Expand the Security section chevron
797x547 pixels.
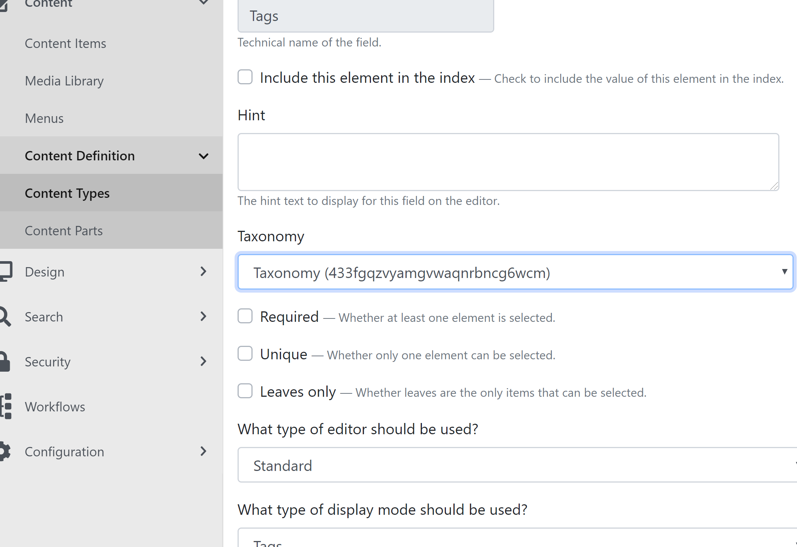203,362
